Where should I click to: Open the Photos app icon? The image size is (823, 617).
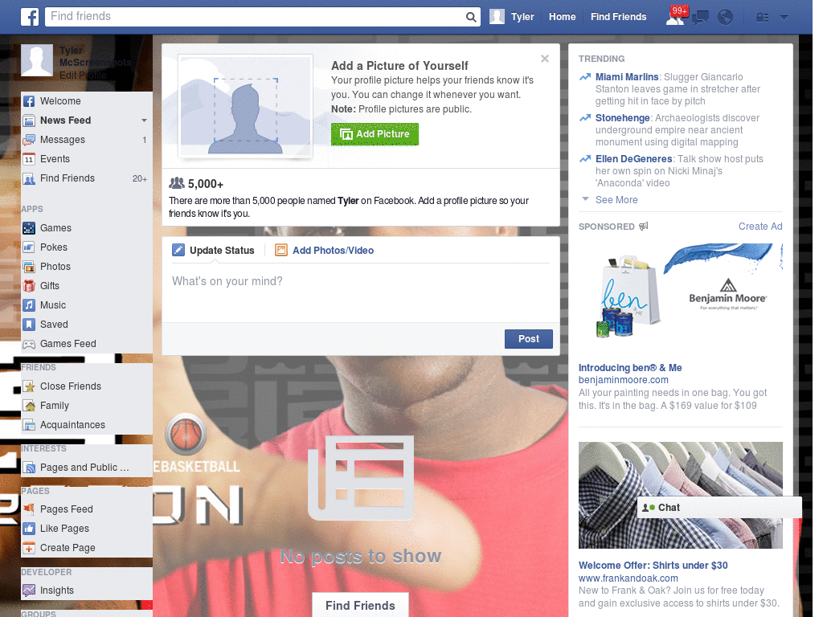(x=29, y=267)
